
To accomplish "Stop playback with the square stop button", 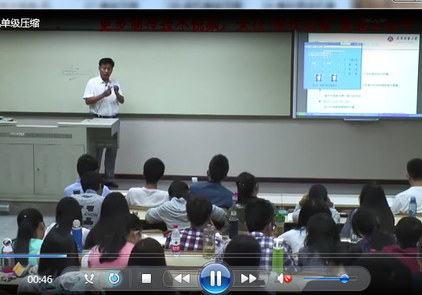I will [146, 279].
